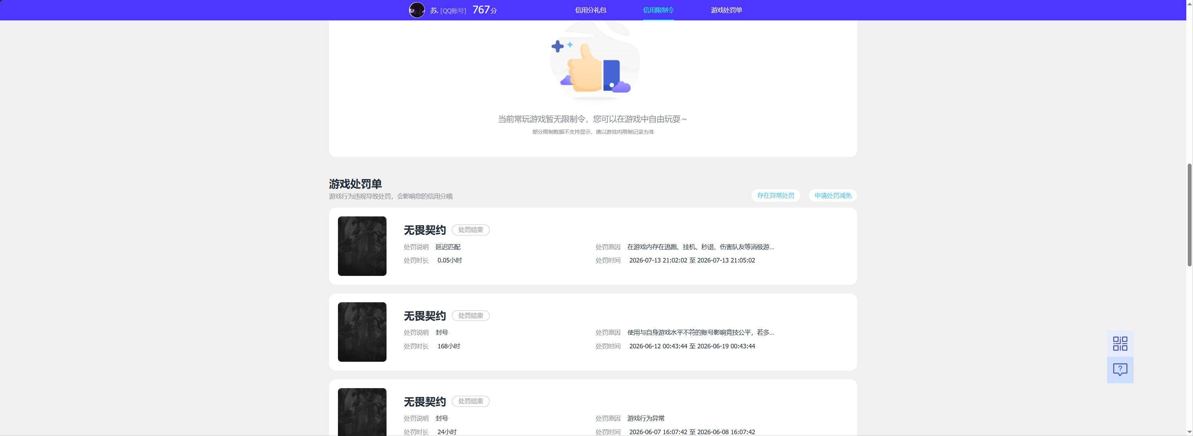
Task: Click the time range starting 2026-07-13 21:02:02
Action: 692,261
